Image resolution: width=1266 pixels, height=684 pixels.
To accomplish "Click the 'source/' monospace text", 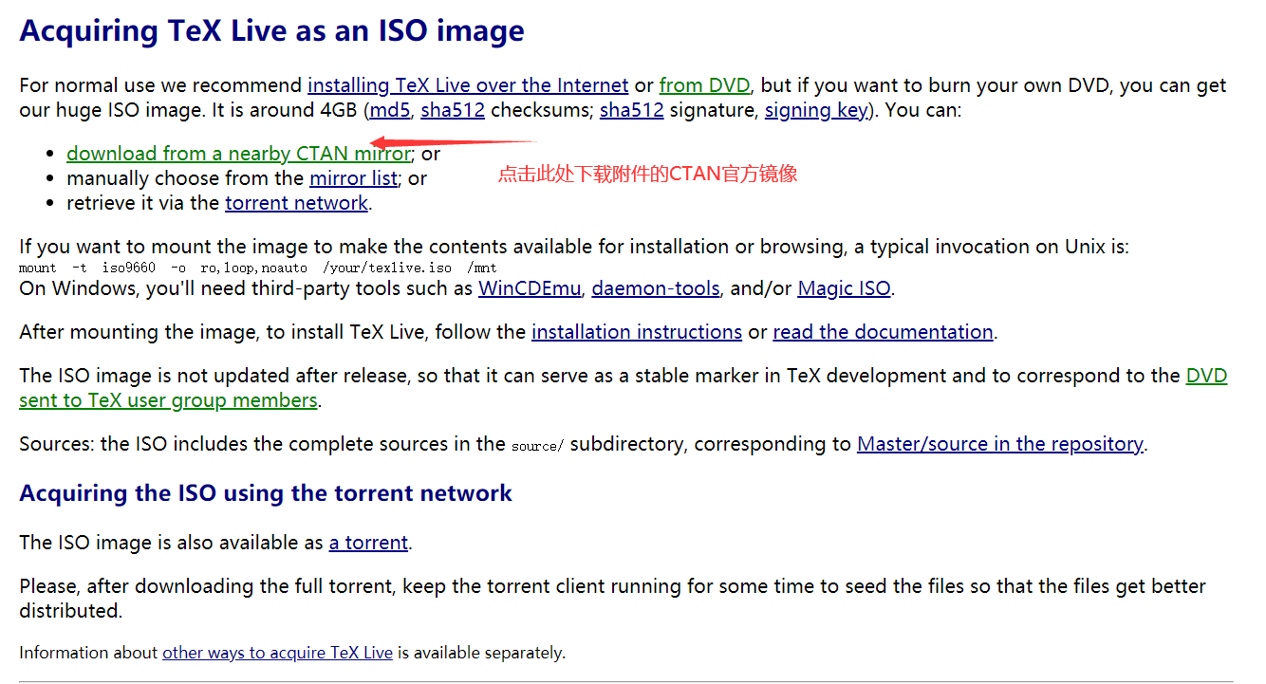I will click(x=537, y=446).
